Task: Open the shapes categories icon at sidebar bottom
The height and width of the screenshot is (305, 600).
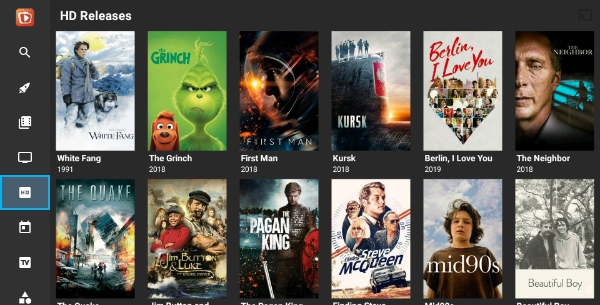Action: tap(25, 298)
